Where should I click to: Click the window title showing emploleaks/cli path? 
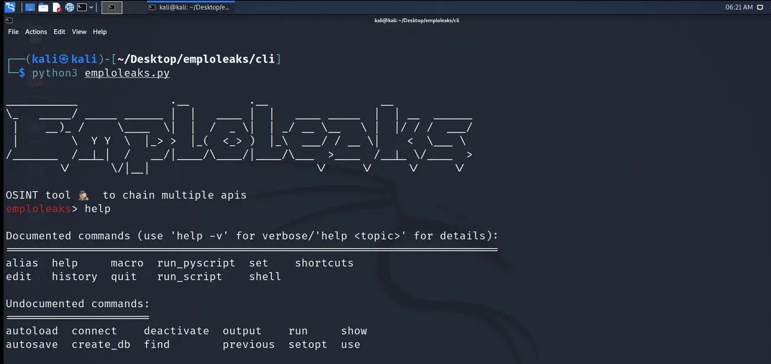(416, 19)
